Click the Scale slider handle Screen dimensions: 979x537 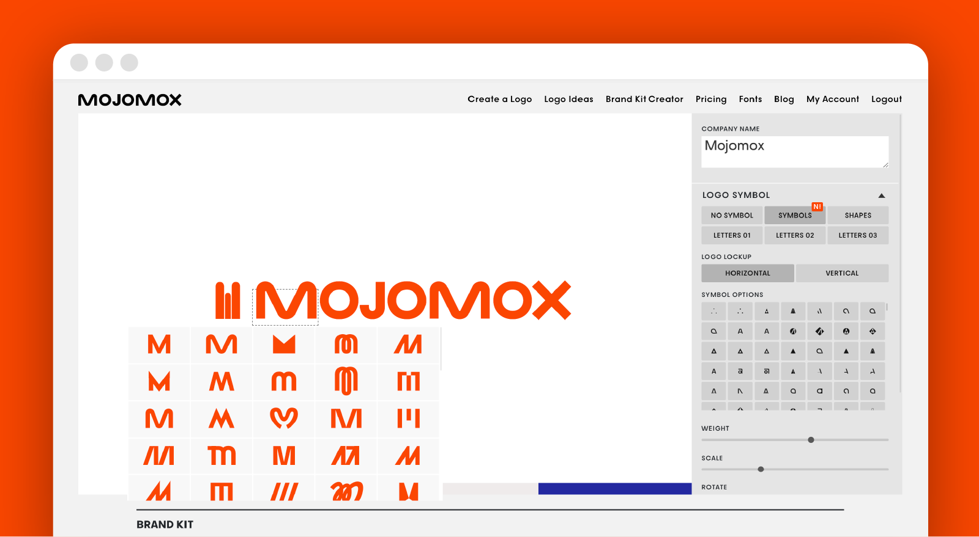tap(761, 469)
